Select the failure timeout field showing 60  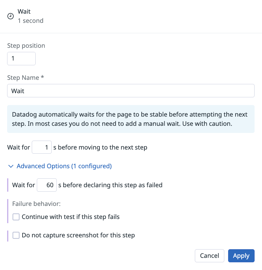(x=47, y=185)
